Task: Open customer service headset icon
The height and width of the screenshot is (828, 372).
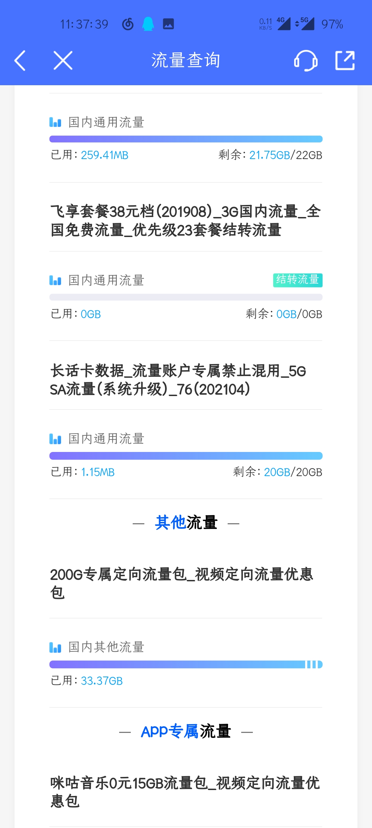Action: coord(306,61)
